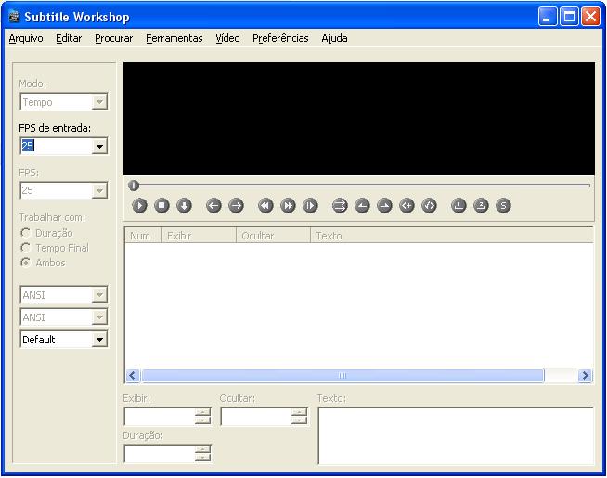Screen dimensions: 607x478
Task: Open the Editar menu
Action: (x=69, y=38)
